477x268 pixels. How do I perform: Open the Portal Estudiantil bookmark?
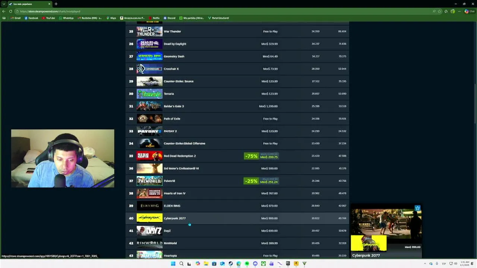(218, 18)
